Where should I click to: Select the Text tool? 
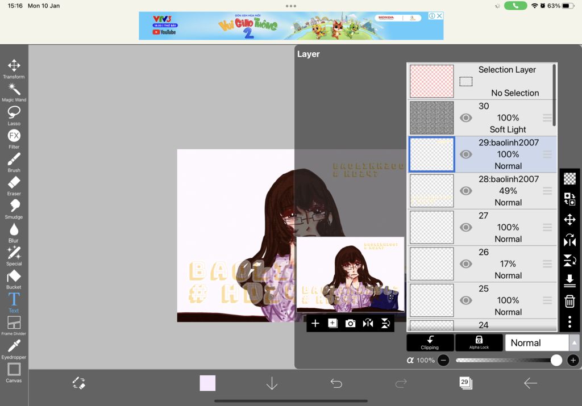14,303
